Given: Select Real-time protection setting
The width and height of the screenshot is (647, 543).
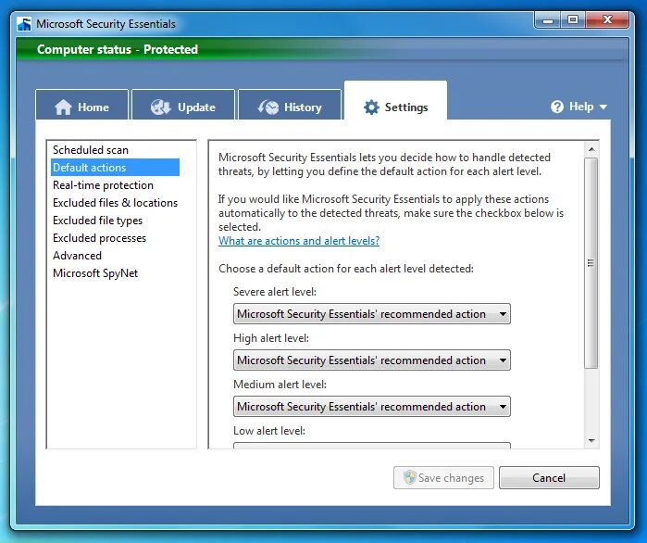Looking at the screenshot, I should (103, 185).
